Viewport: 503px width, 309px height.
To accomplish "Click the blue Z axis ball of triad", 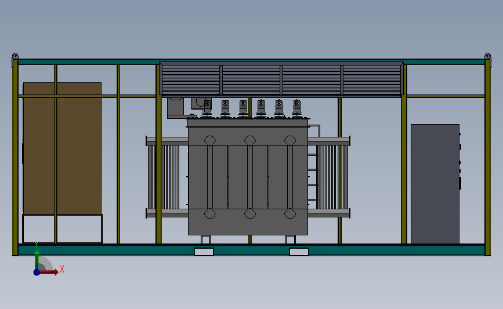I will (37, 272).
